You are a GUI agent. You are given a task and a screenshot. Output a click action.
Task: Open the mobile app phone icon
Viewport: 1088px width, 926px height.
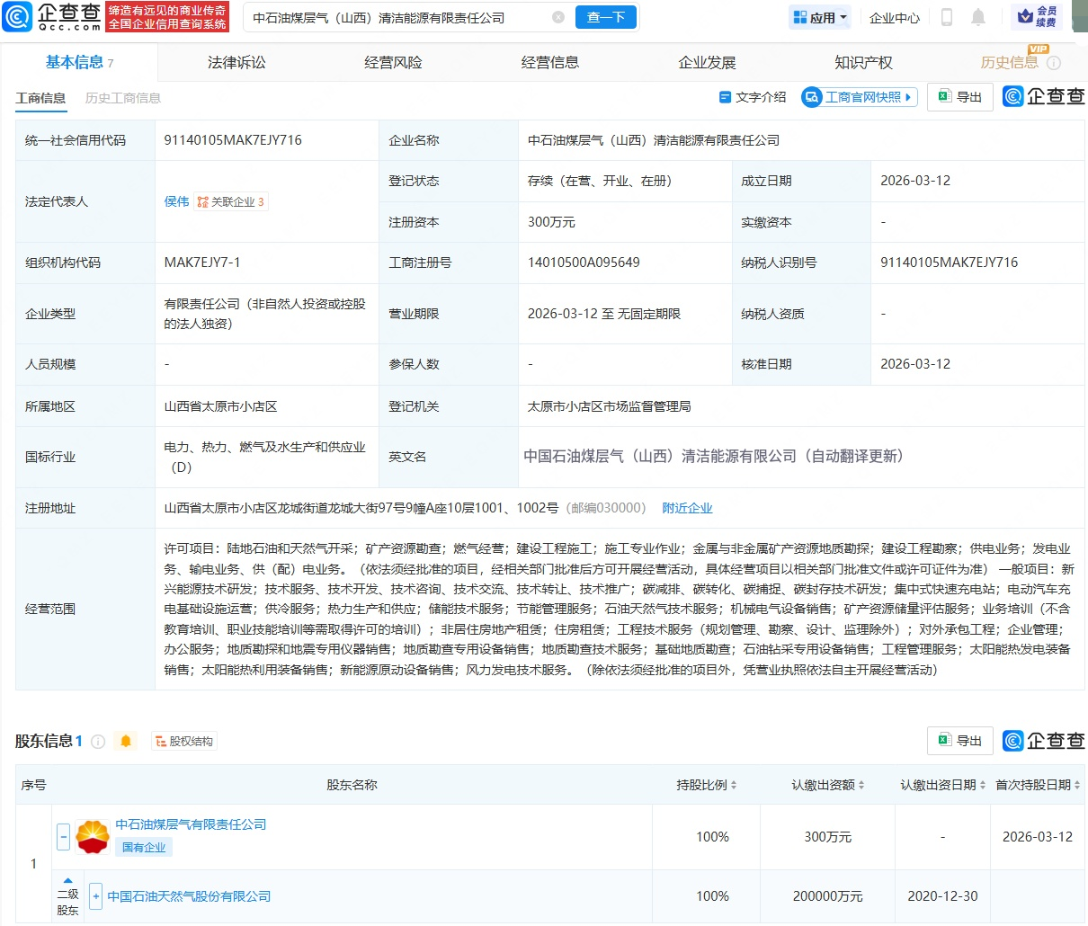(x=947, y=17)
